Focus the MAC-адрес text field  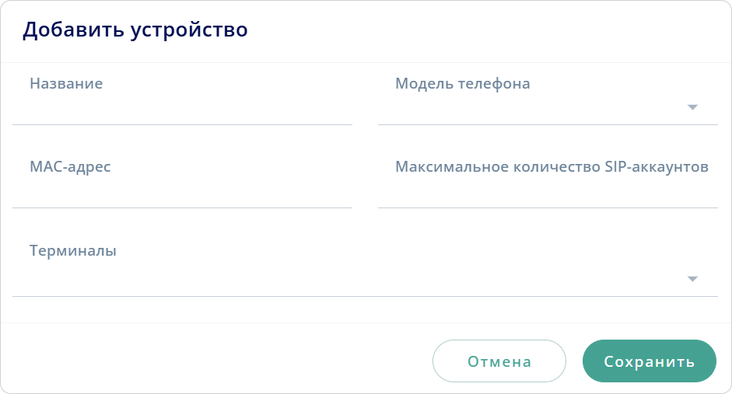(182, 190)
